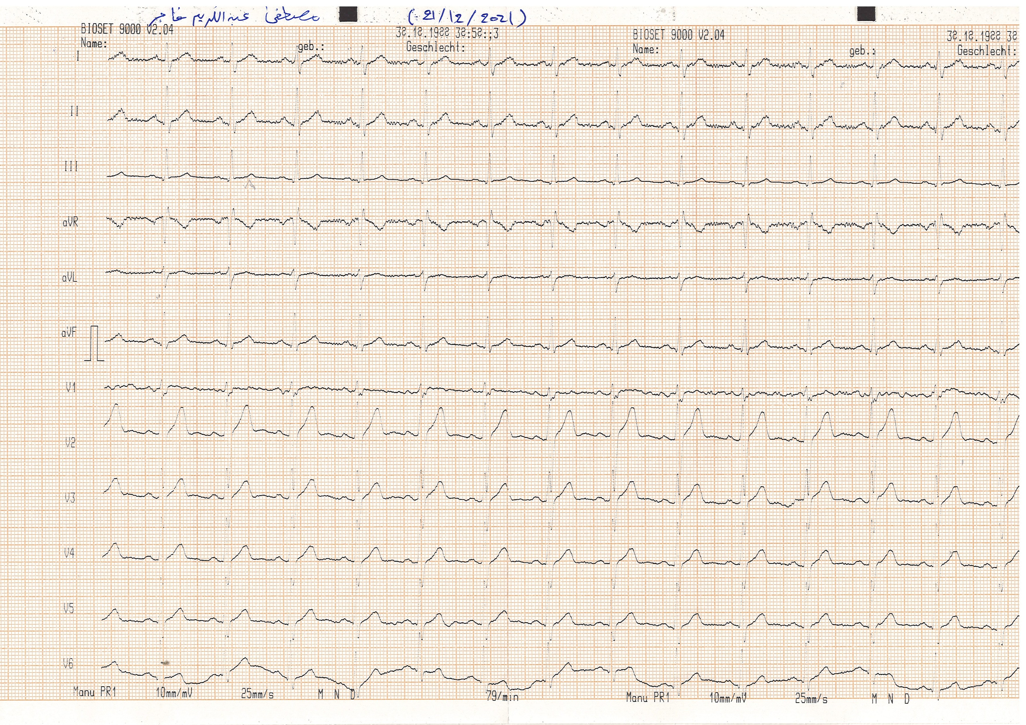Screen dimensions: 1026x725
Task: Click the black square marker at top left
Action: 348,14
